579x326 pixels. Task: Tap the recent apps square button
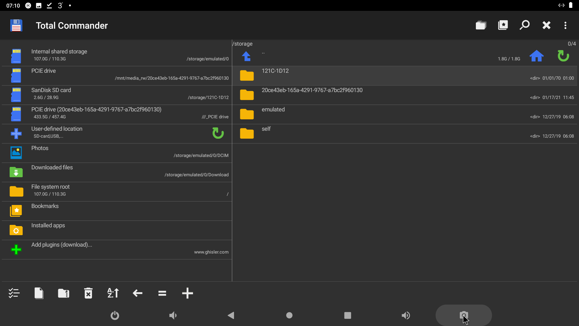tap(348, 315)
